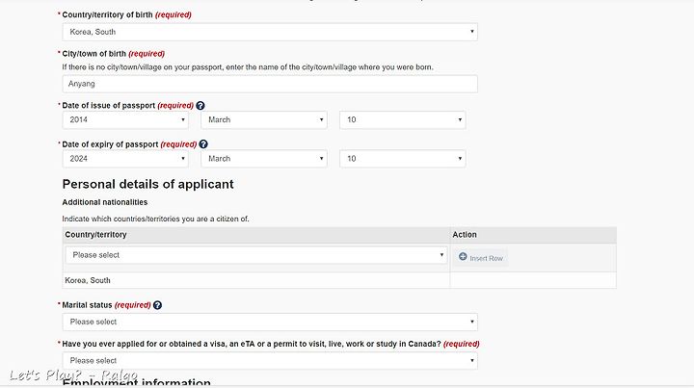Open passport expiry day dropdown
Image resolution: width=694 pixels, height=388 pixels.
[x=402, y=159]
